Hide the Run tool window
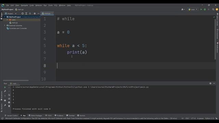Viewport: 219px width, 123px height. point(214,83)
